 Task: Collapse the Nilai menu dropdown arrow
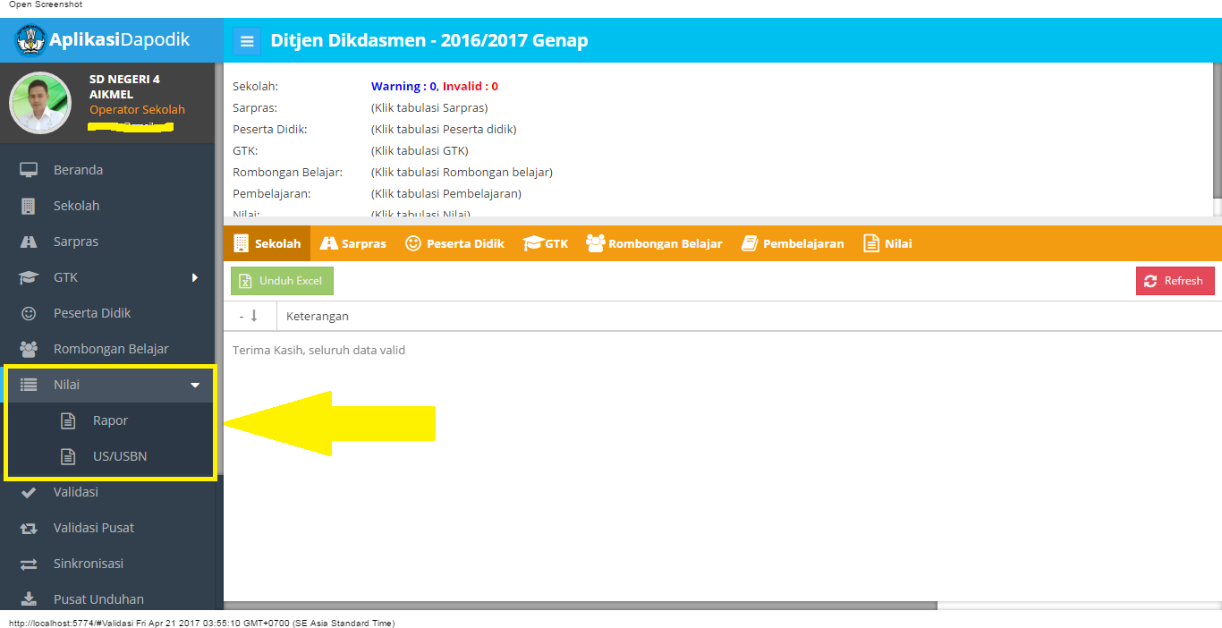tap(195, 385)
